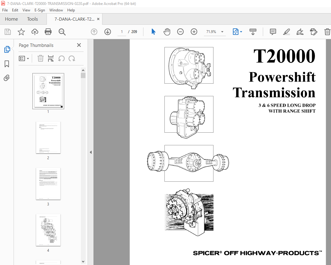Select the Highlight text tool

[287, 32]
